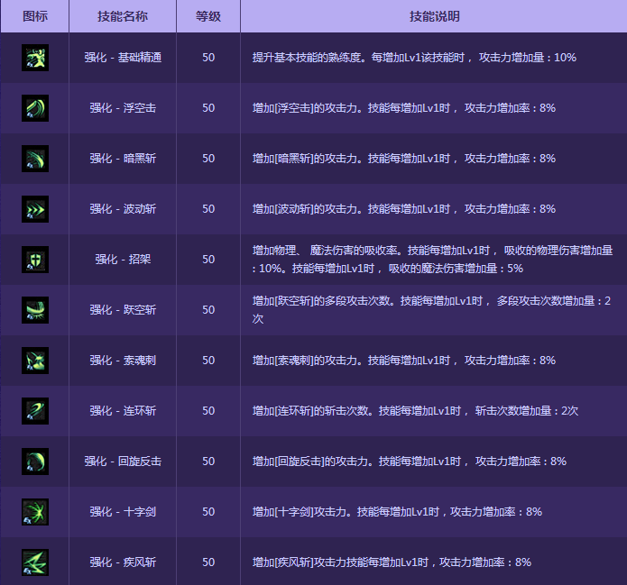Click the 强化 - 连环斩 skill icon
This screenshot has width=627, height=585.
35,411
